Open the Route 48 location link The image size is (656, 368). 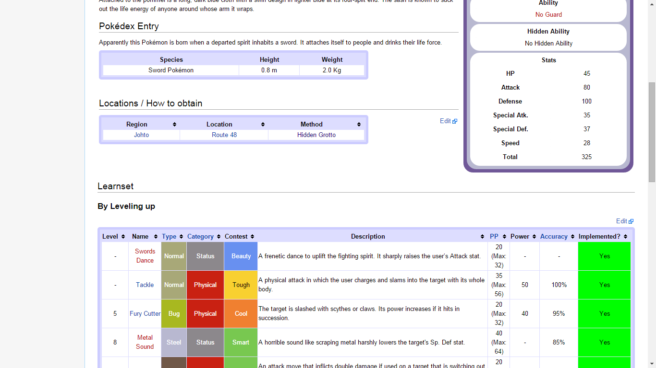pyautogui.click(x=224, y=135)
